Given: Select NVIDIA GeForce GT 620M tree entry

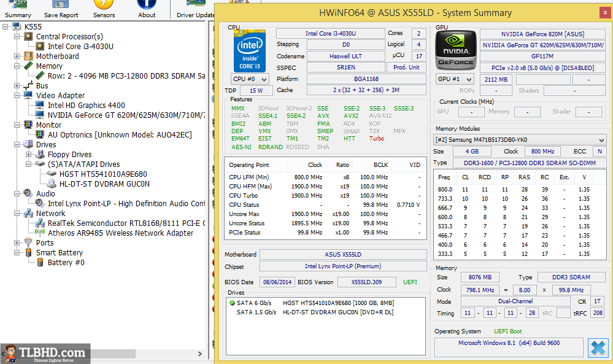Looking at the screenshot, I should [x=126, y=115].
